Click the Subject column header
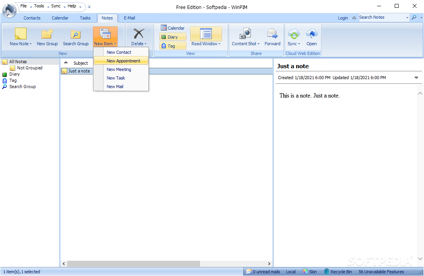This screenshot has height=276, width=424. point(81,63)
